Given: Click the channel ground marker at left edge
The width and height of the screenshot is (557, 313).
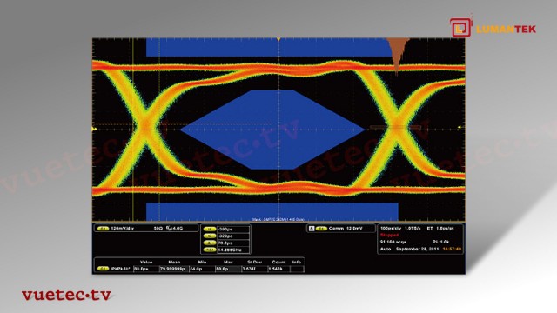Looking at the screenshot, I should click(x=95, y=130).
